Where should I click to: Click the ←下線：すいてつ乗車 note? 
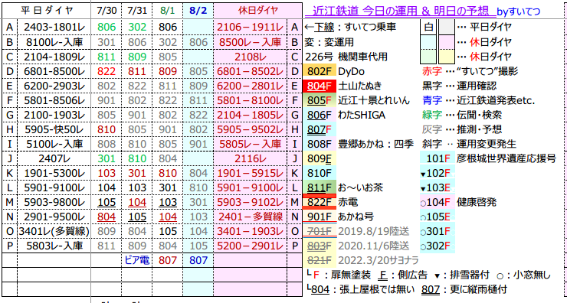(350, 27)
